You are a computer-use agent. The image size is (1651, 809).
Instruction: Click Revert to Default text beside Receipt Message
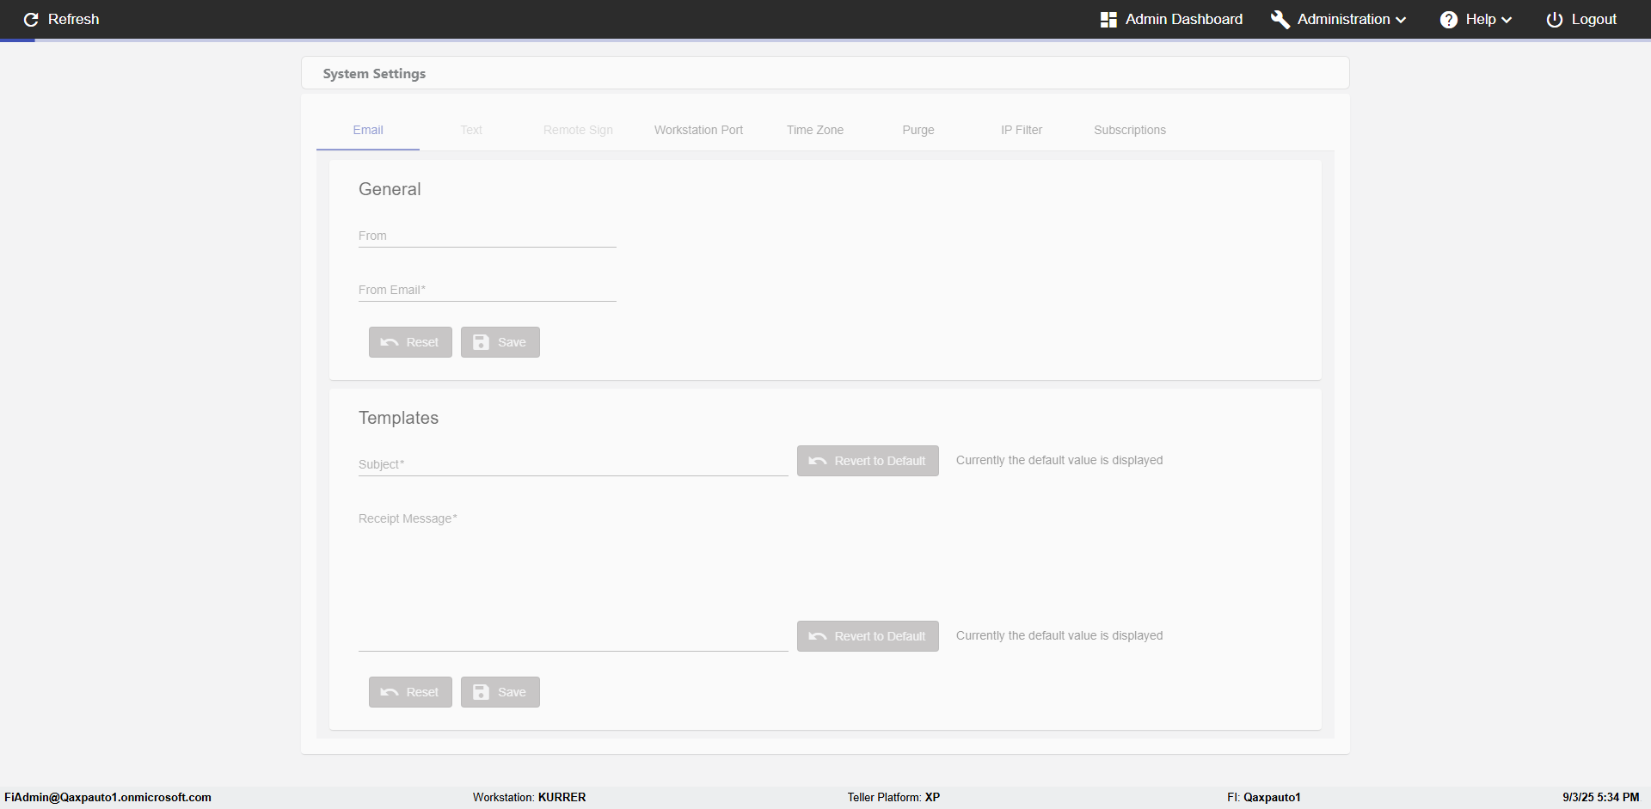tap(880, 636)
